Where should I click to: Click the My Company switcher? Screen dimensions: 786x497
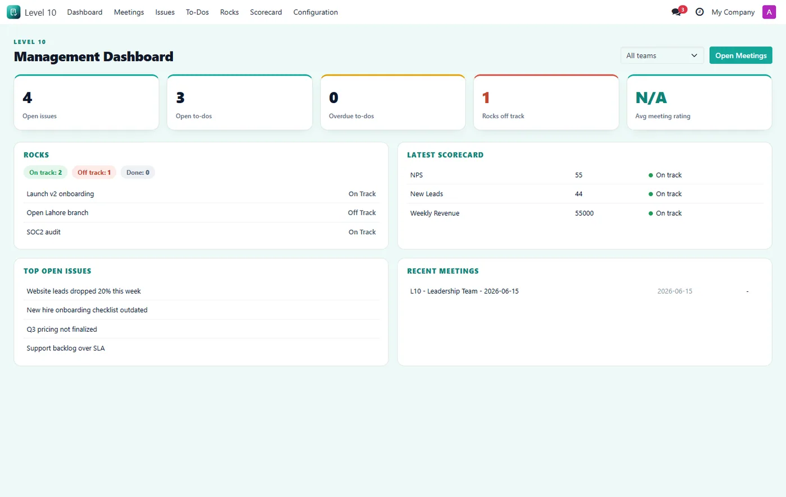click(733, 12)
